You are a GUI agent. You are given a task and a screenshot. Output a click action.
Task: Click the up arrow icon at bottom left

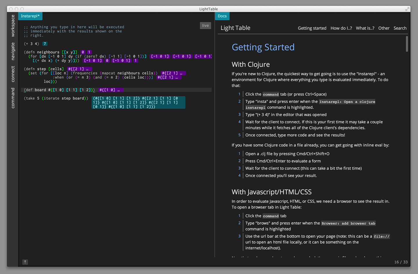point(25,262)
